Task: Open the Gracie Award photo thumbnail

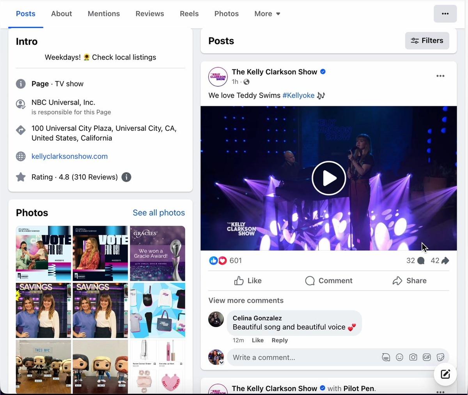Action: [x=158, y=253]
